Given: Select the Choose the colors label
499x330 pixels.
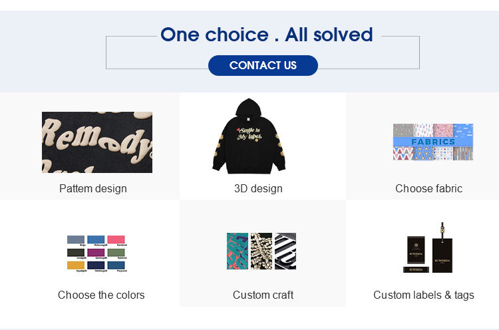Looking at the screenshot, I should [101, 295].
